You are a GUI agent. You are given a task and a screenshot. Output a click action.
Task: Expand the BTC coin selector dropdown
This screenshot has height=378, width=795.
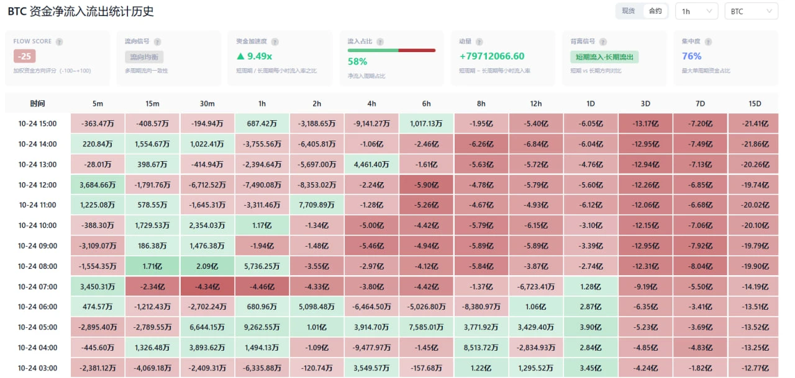tap(751, 11)
